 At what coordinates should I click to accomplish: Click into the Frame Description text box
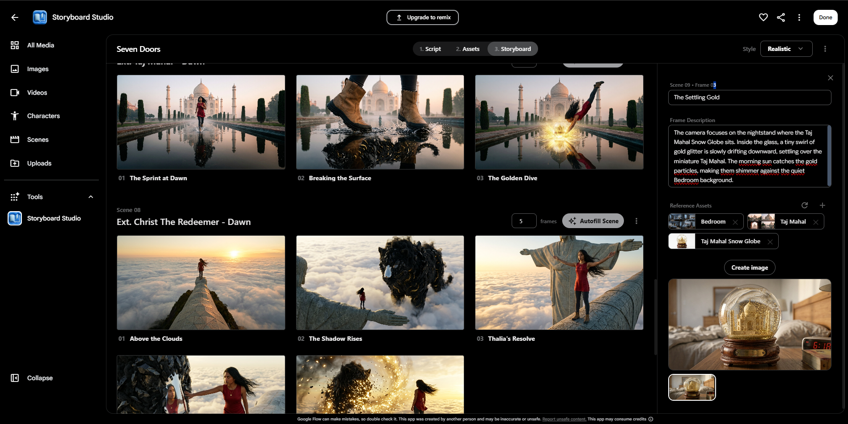[x=750, y=156]
